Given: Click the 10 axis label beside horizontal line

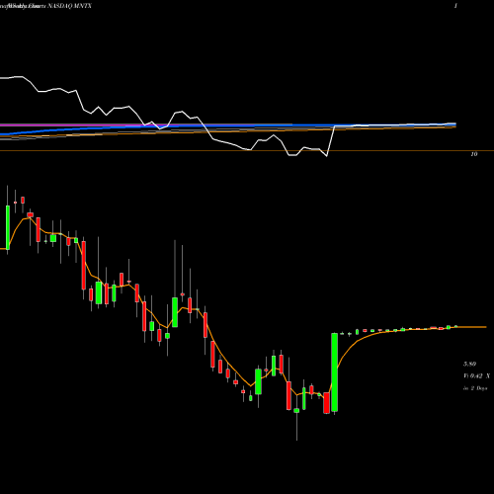Looking at the screenshot, I should [x=474, y=154].
